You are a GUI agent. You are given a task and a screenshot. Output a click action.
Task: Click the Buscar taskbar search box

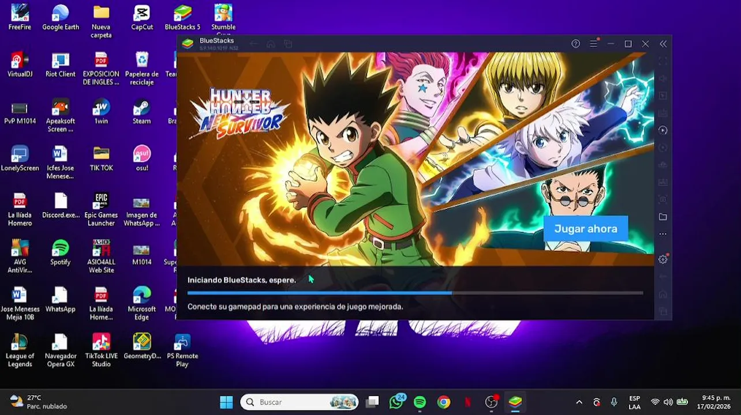pos(300,402)
